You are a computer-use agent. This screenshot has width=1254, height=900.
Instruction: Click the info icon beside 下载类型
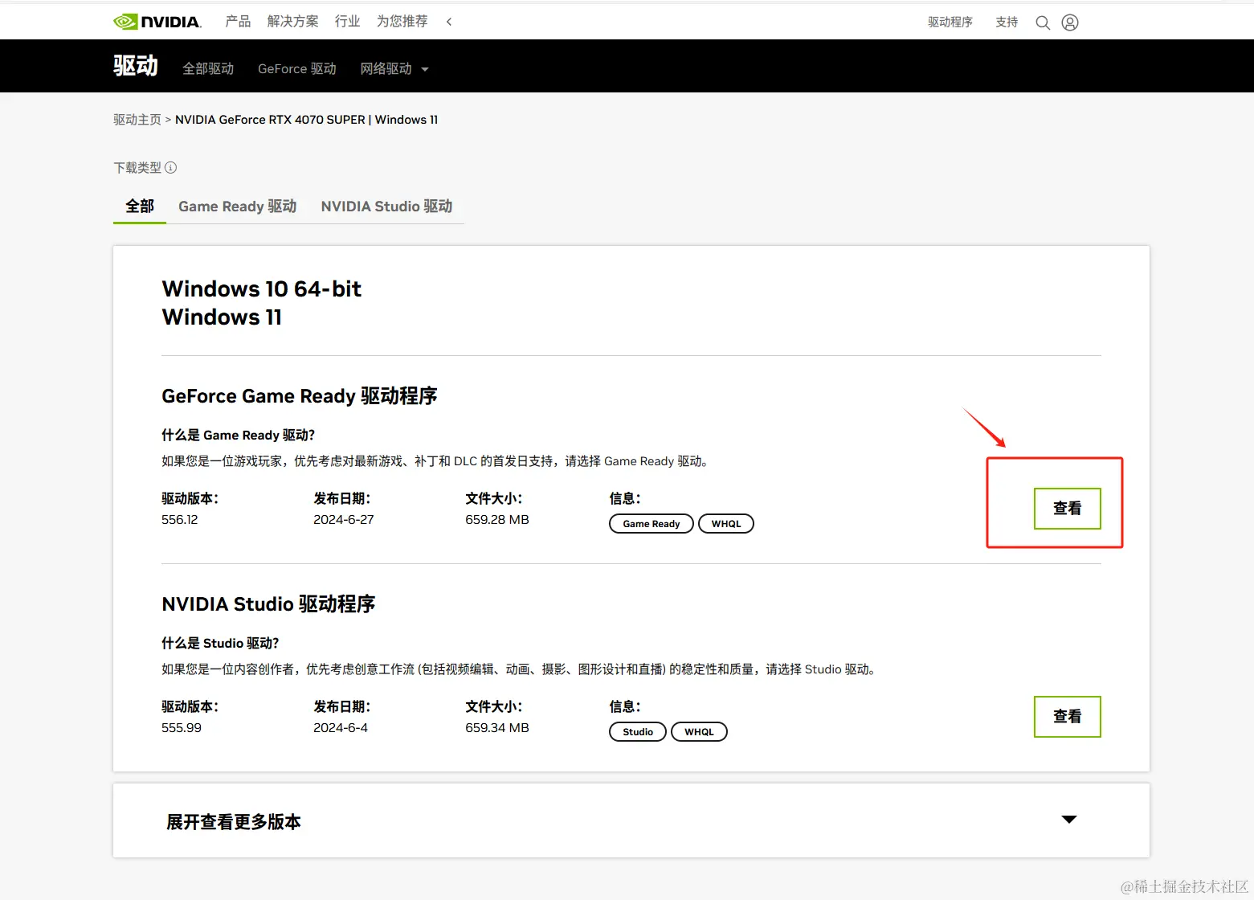point(170,167)
